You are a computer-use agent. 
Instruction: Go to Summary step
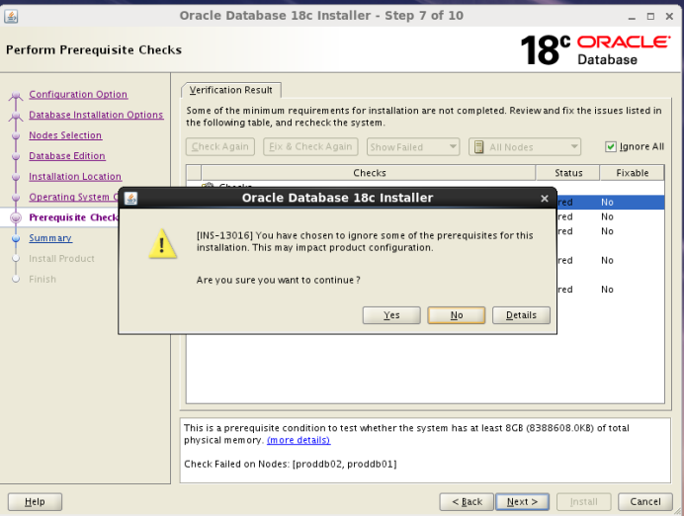coord(50,237)
